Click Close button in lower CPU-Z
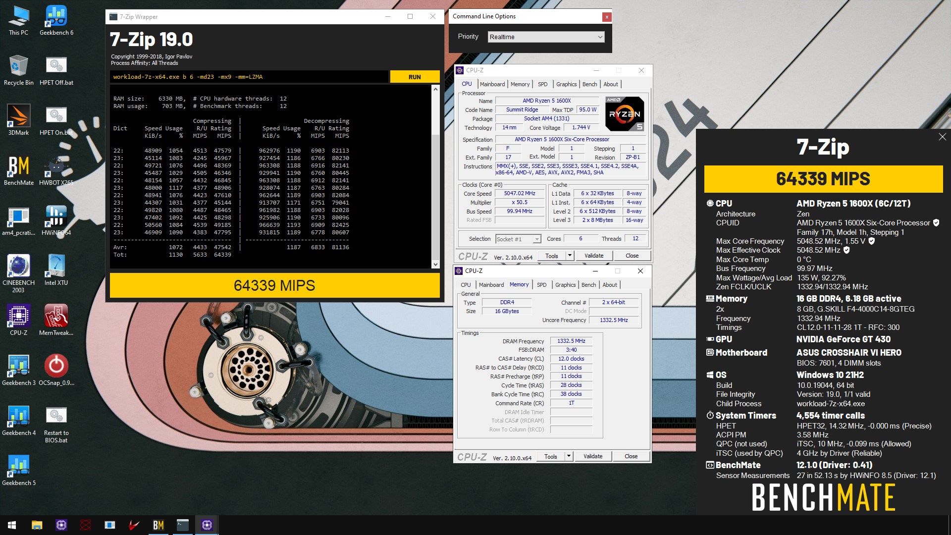The image size is (951, 535). point(631,456)
